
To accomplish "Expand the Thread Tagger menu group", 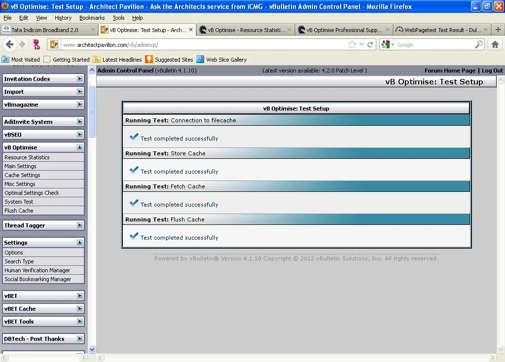I will tap(79, 225).
